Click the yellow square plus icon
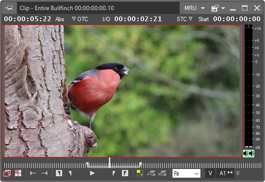The width and height of the screenshot is (265, 182). (x=140, y=173)
